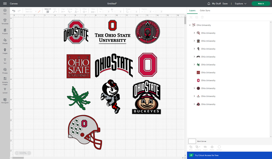Open the Images library
The height and width of the screenshot is (159, 272).
tap(5, 51)
